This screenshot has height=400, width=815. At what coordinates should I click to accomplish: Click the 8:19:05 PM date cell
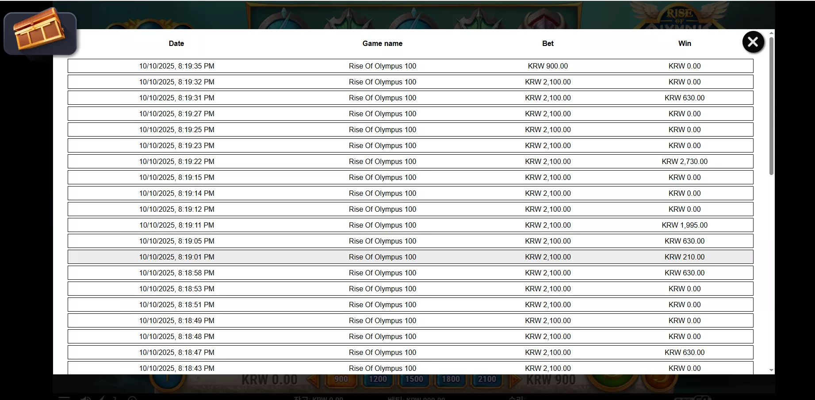tap(177, 241)
